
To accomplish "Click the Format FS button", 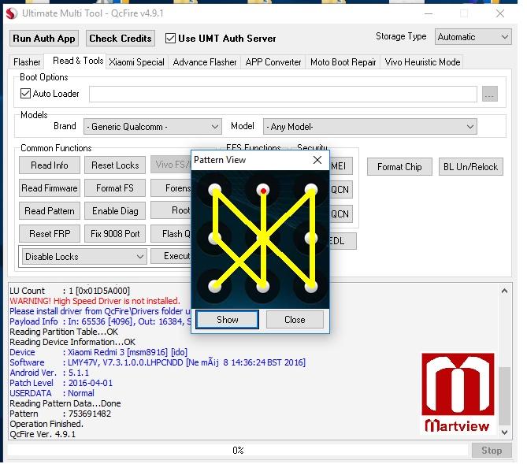I will click(115, 188).
